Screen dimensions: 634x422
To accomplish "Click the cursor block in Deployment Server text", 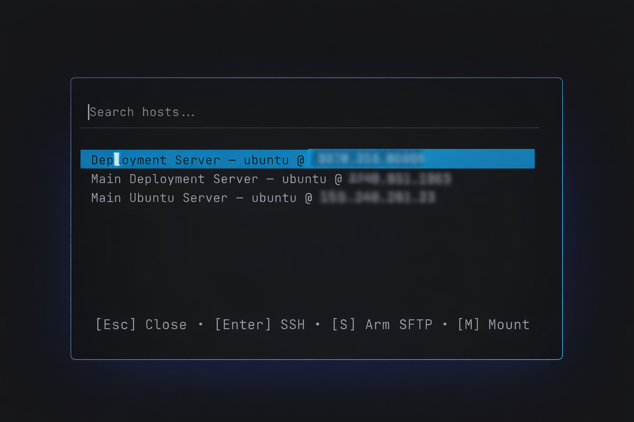I will pos(117,159).
